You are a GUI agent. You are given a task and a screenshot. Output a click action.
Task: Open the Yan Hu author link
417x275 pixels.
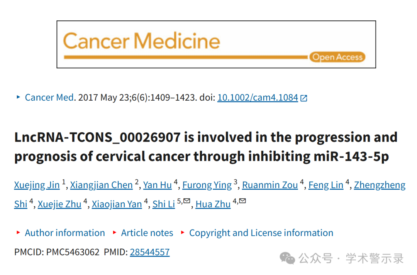click(158, 185)
